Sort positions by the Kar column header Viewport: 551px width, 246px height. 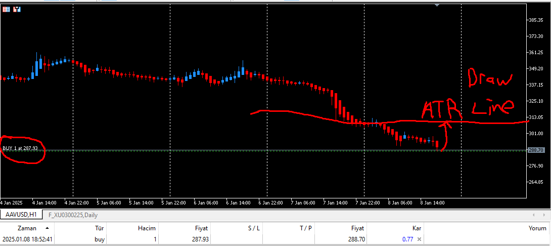(x=417, y=228)
